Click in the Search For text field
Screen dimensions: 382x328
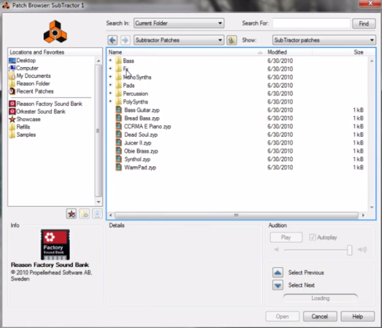(x=311, y=23)
